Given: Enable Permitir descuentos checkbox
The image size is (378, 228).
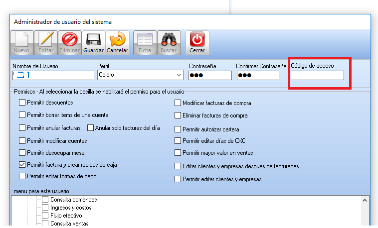Looking at the screenshot, I should [22, 103].
